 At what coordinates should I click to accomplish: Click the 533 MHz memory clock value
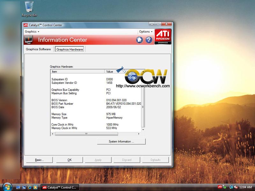pos(112,128)
